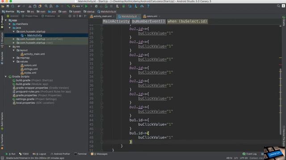Switch to Project Files view tab

[30, 16]
